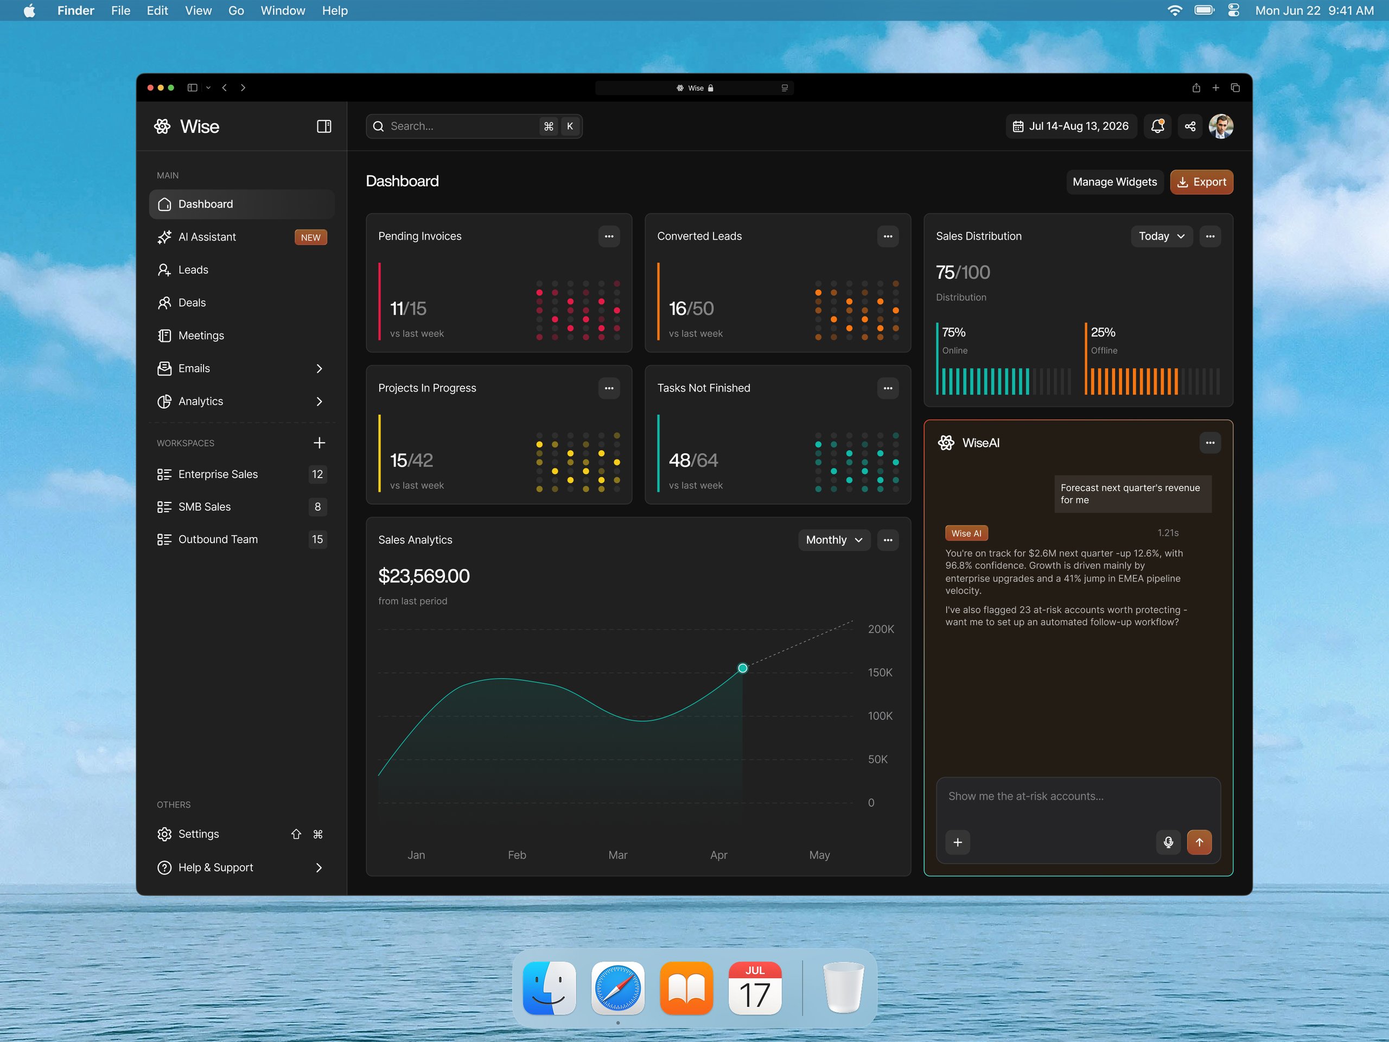The image size is (1389, 1042).
Task: Expand Help & Support chevron
Action: coord(319,867)
